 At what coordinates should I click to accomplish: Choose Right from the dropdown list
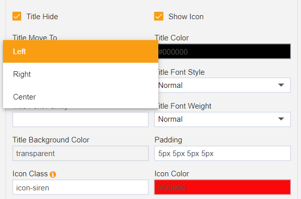(x=80, y=74)
